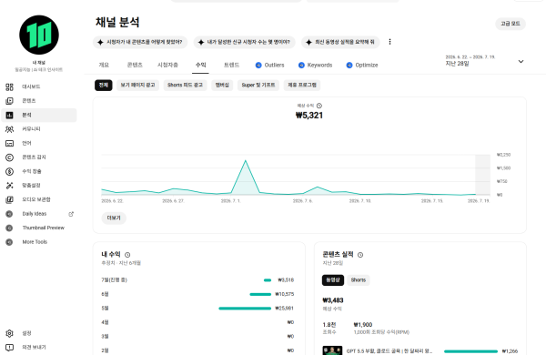Open the 대시보드 dashboard icon in sidebar
This screenshot has width=546, height=355.
[9, 86]
